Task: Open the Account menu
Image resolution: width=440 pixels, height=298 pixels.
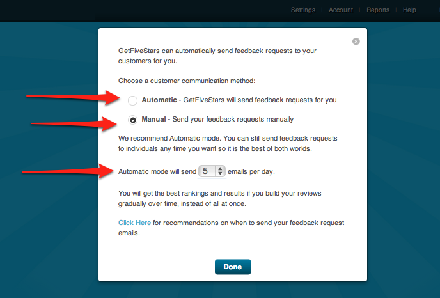Action: tap(341, 10)
